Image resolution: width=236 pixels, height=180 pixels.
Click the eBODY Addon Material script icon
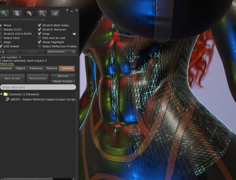(x=8, y=99)
